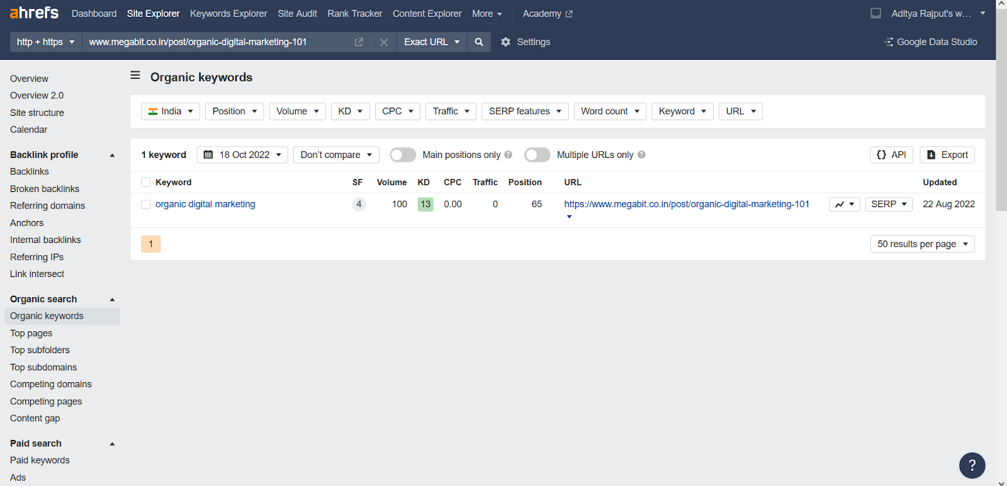Click the API button
Screen dimensions: 1007x486
891,155
